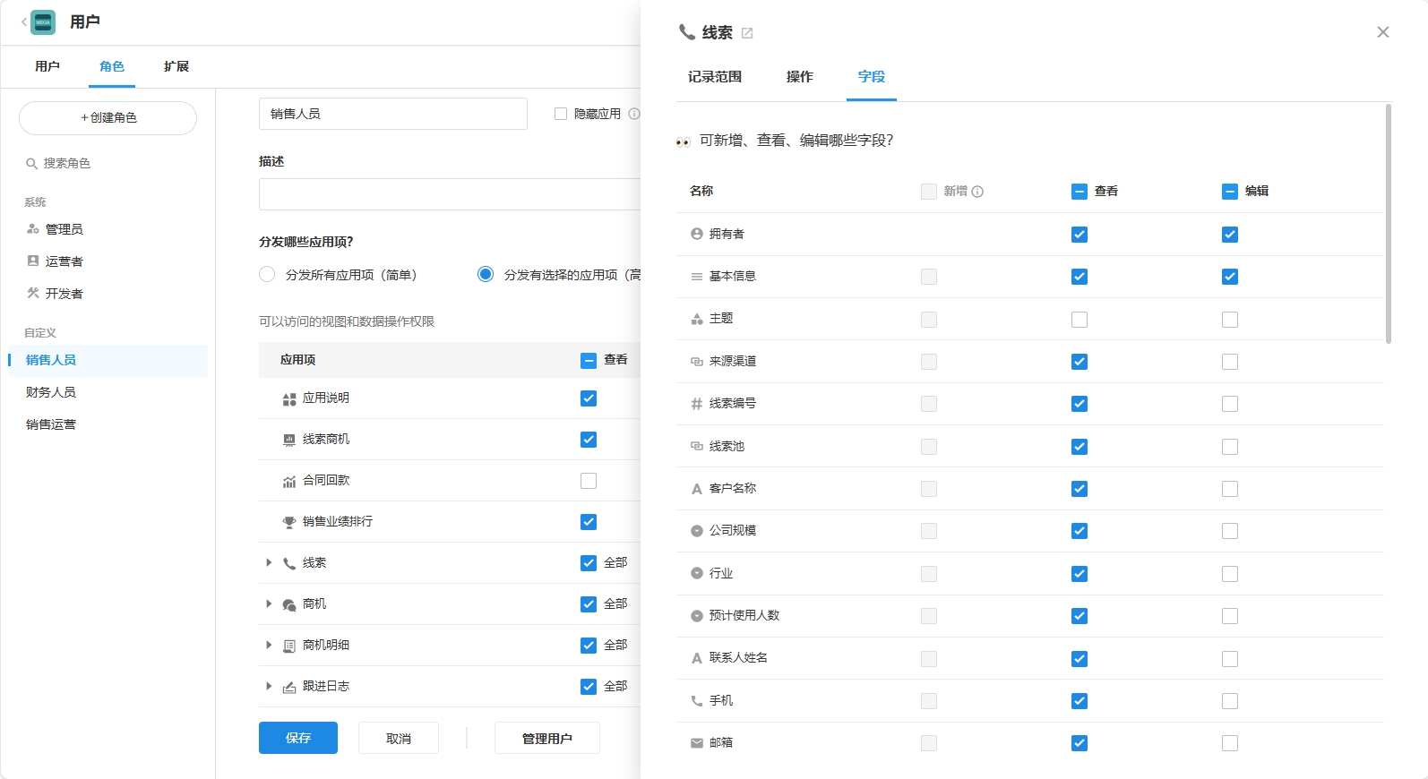This screenshot has width=1428, height=779.
Task: Expand the 线索 row in app list
Action: click(x=269, y=562)
